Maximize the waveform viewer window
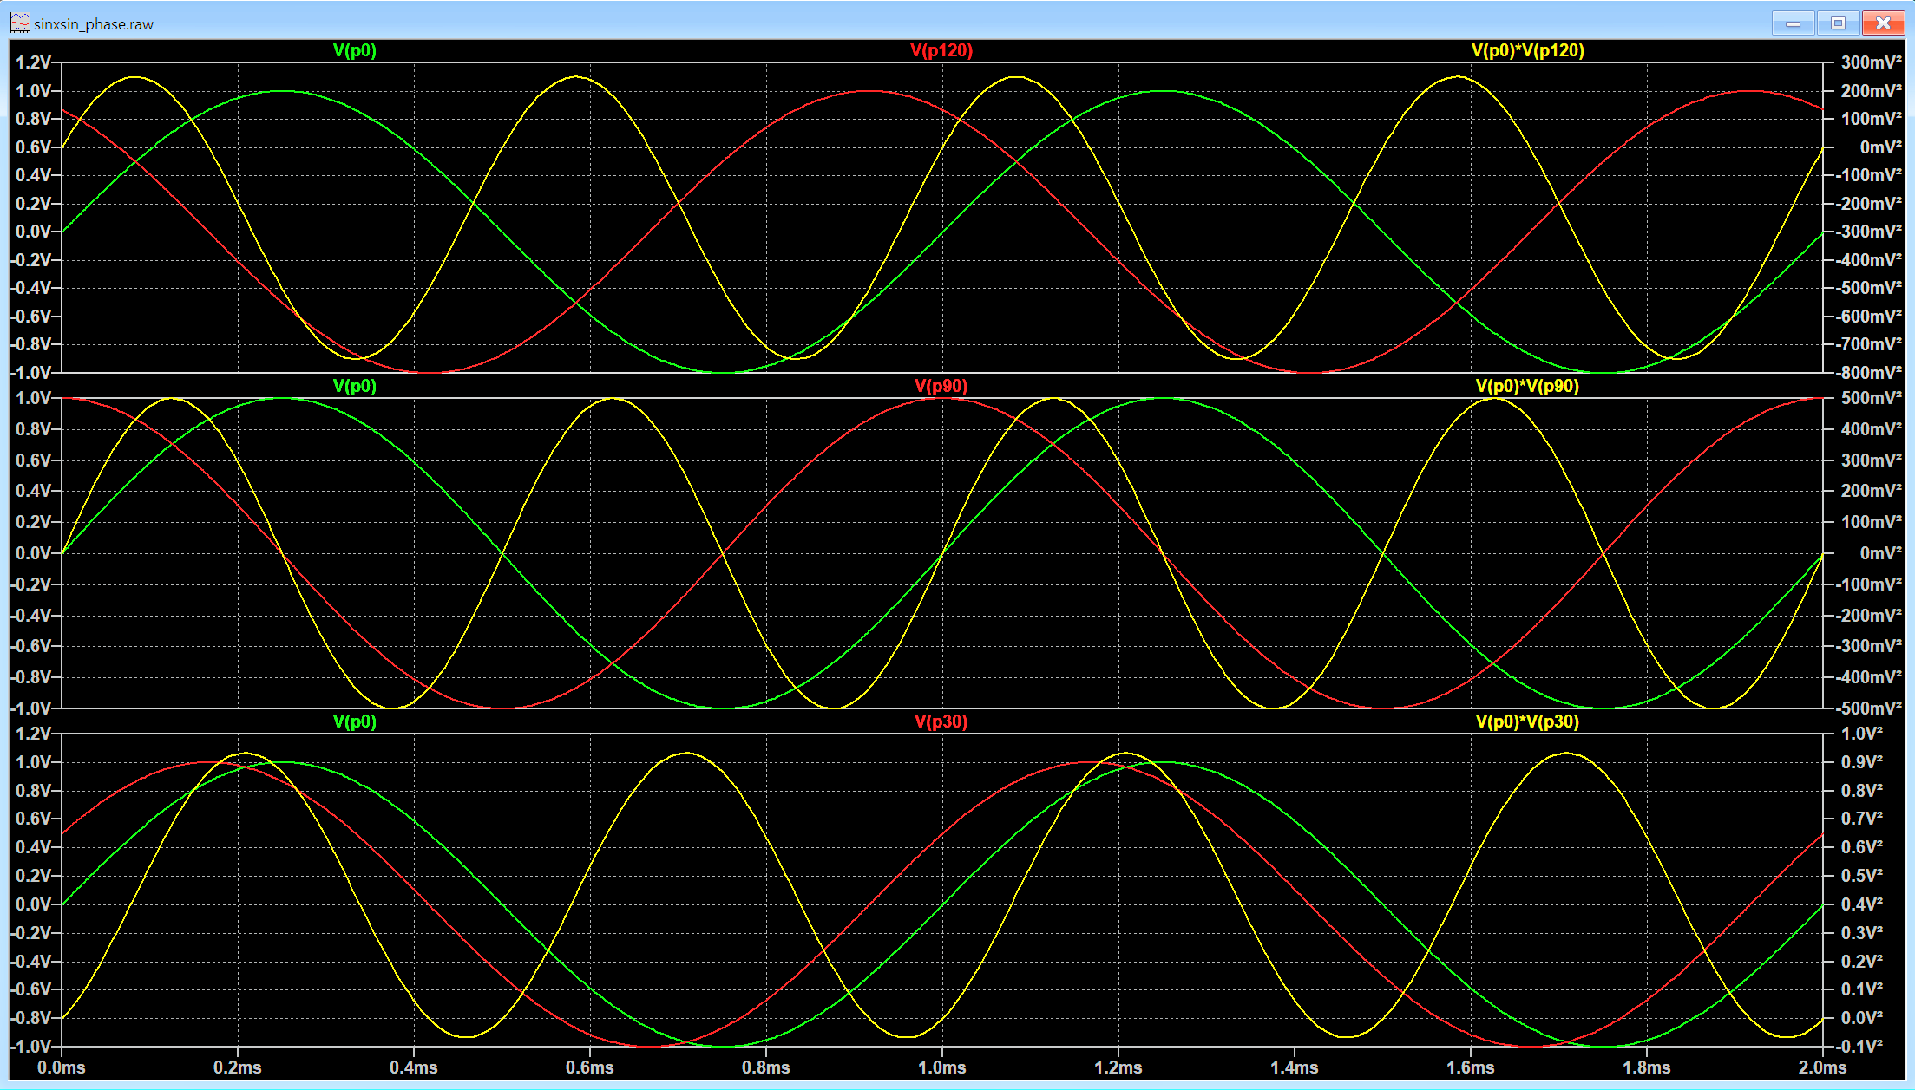 pyautogui.click(x=1838, y=23)
